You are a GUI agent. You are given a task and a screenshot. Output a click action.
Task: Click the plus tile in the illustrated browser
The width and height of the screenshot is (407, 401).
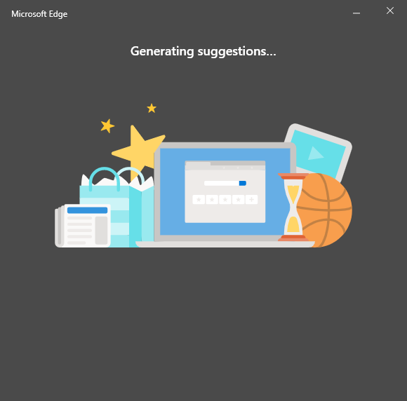click(251, 200)
